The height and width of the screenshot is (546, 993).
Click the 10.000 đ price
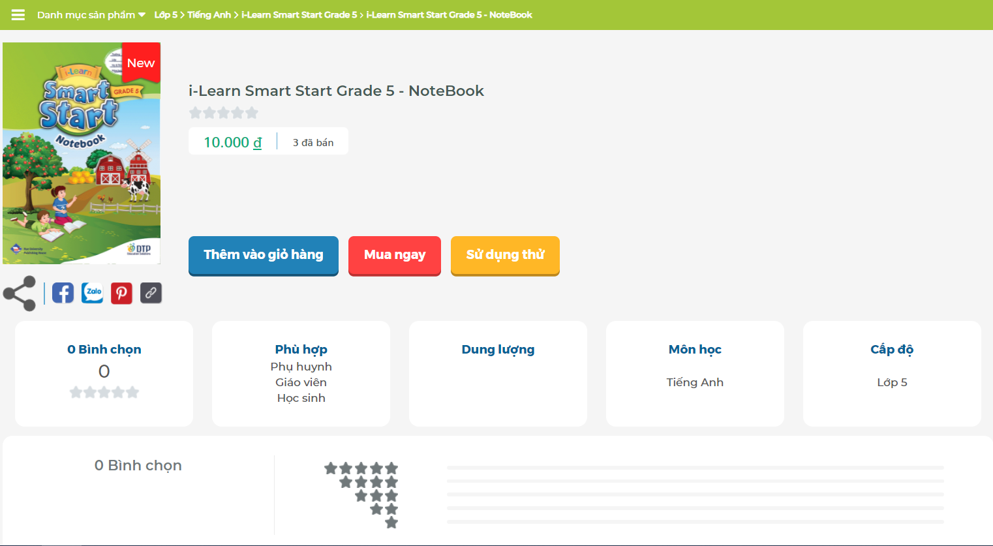pos(232,142)
